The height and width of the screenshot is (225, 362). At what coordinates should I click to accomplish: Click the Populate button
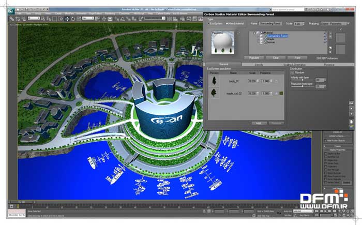(254, 58)
